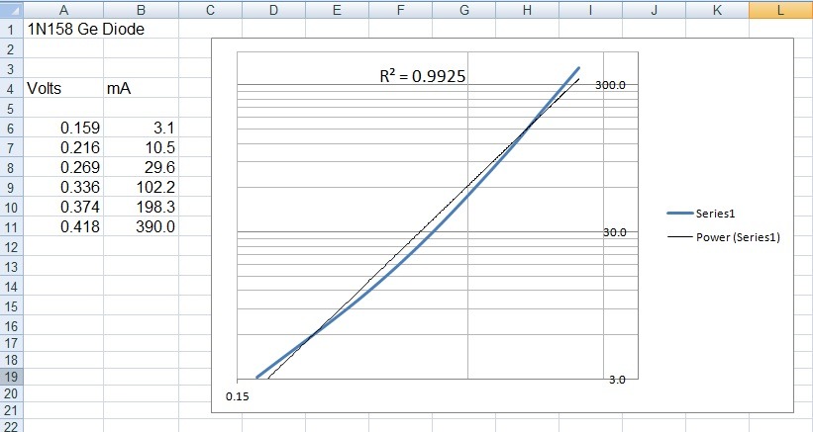This screenshot has height=432, width=813.
Task: Click the R² = 0.9925 trendline label
Action: click(x=423, y=76)
